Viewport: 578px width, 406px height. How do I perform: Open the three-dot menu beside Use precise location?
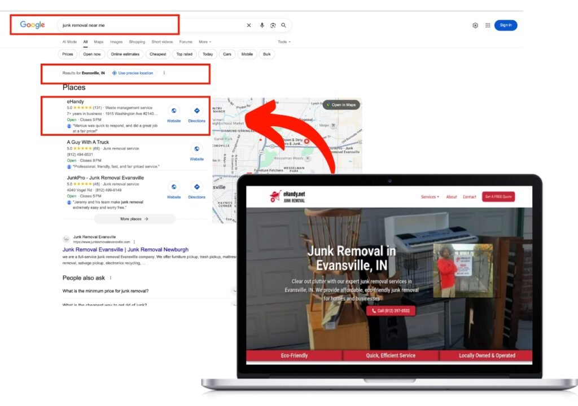(164, 73)
